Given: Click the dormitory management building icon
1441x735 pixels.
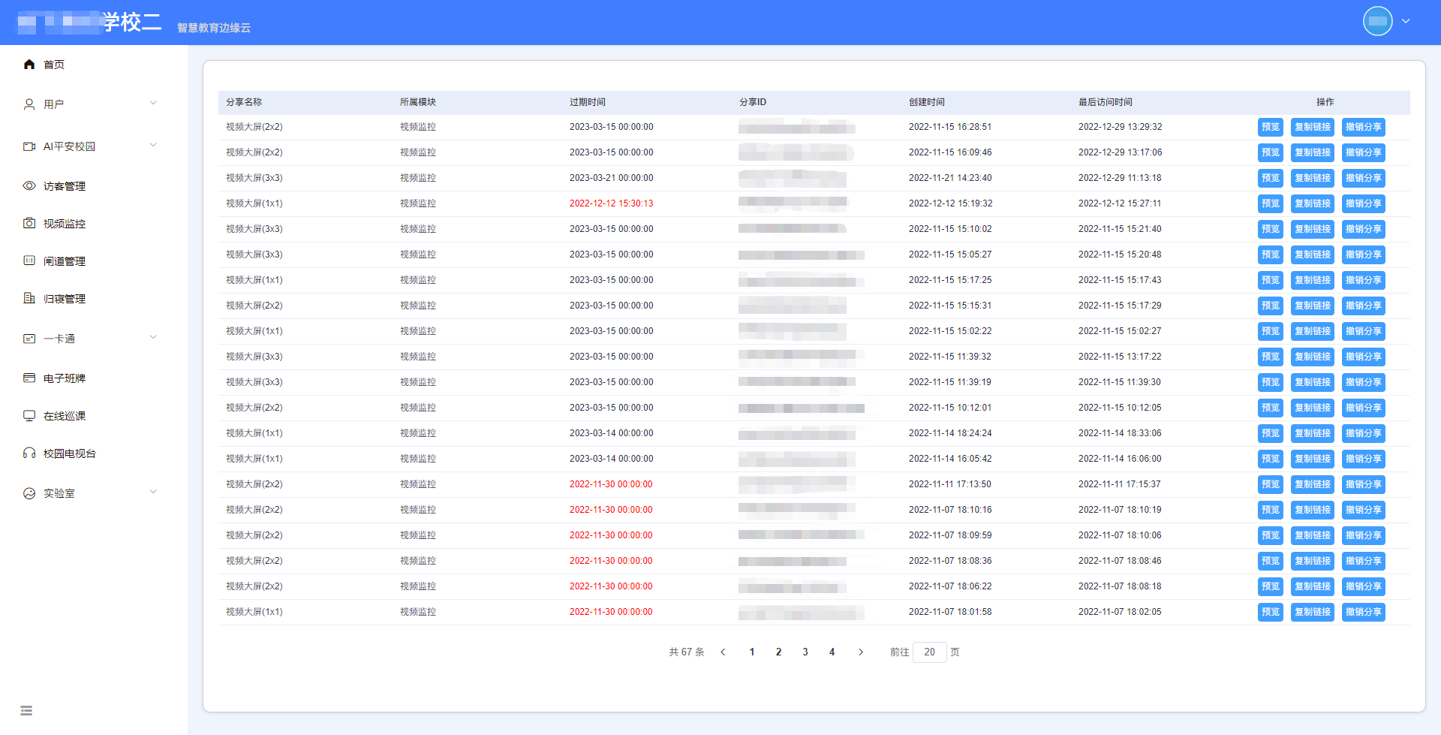Looking at the screenshot, I should pyautogui.click(x=29, y=298).
